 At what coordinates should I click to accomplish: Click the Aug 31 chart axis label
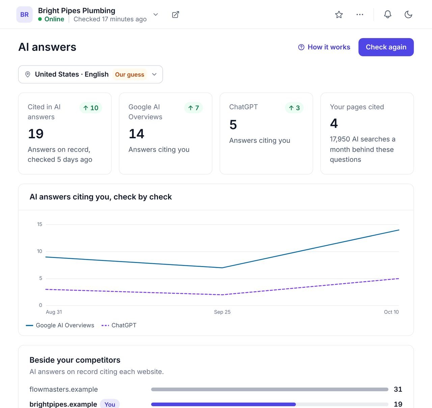point(54,312)
